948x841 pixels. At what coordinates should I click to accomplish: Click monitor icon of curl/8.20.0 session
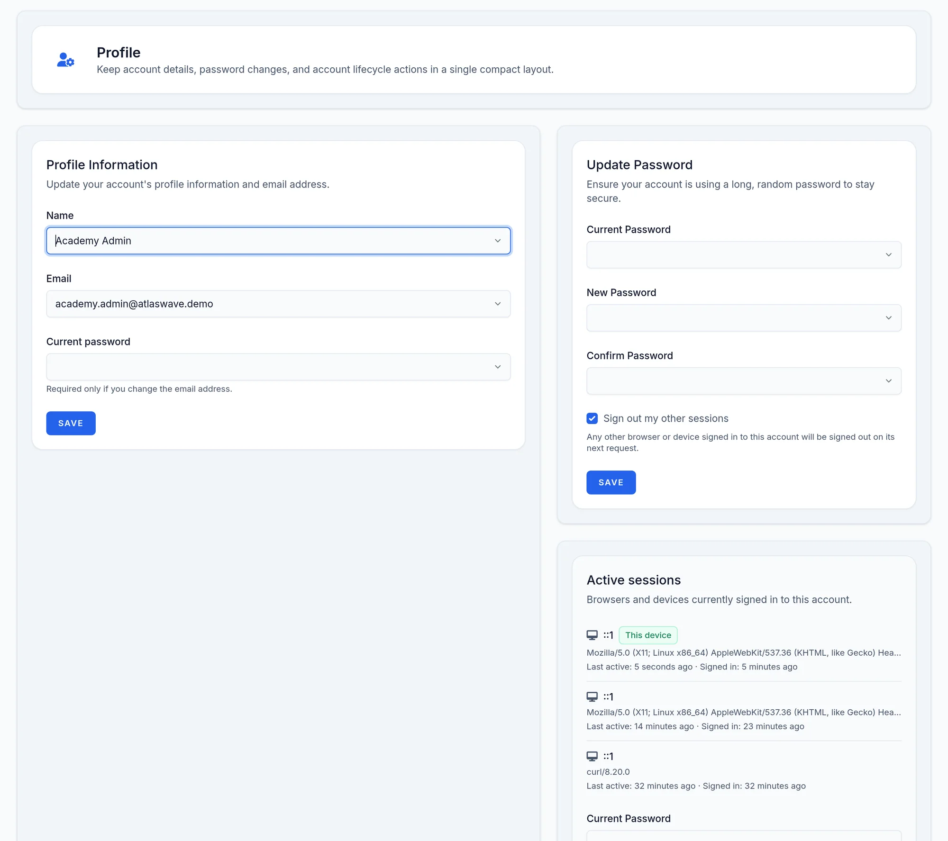pos(592,756)
